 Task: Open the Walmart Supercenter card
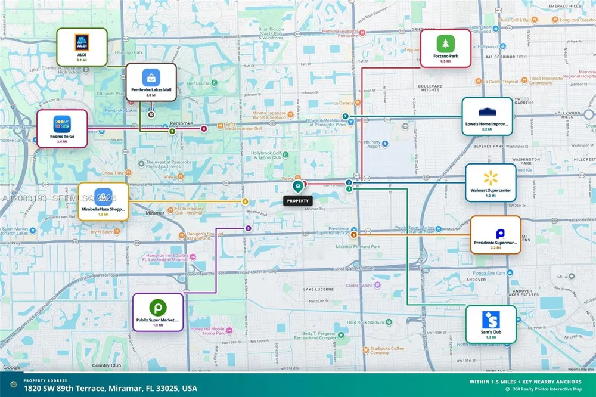click(x=491, y=182)
